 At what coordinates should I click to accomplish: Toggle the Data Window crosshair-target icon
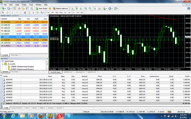[19, 9]
